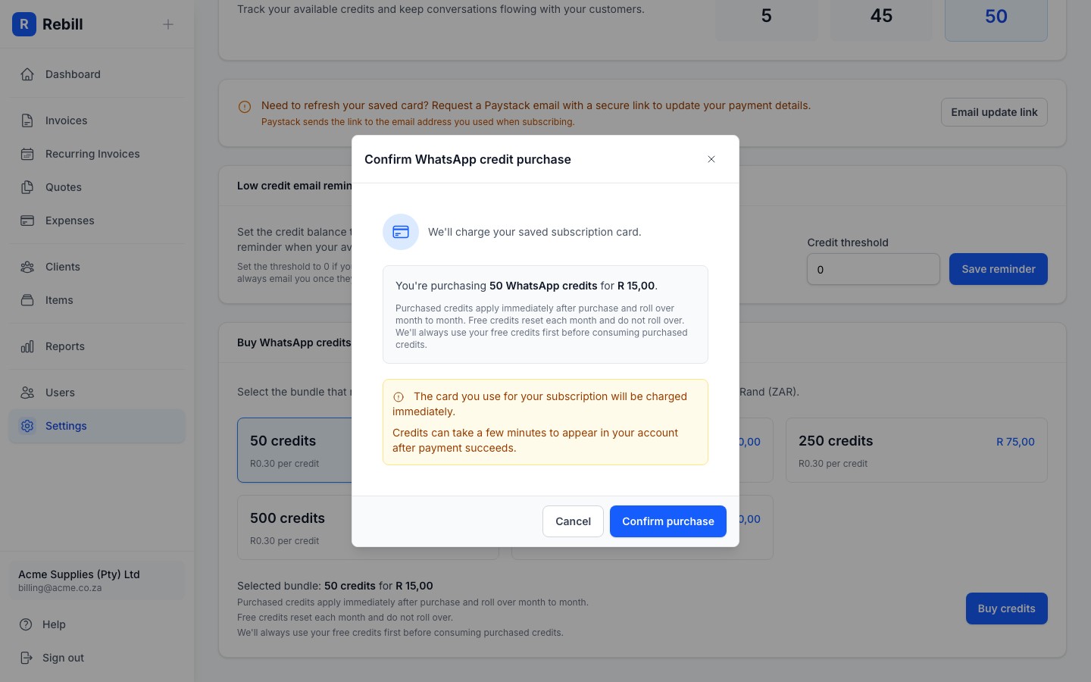Go to the Items page
This screenshot has height=682, width=1091.
(x=59, y=300)
